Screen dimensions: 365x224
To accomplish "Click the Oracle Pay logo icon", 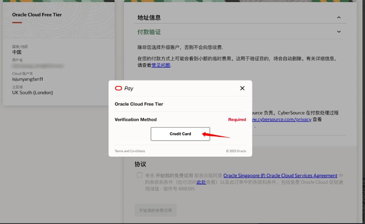I will (118, 88).
